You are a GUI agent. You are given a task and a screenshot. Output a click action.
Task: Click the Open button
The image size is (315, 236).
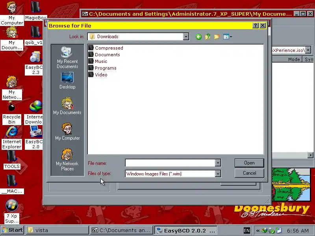[x=249, y=163]
